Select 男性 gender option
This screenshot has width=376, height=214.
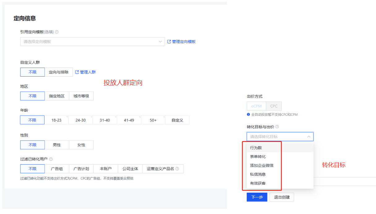tap(57, 145)
